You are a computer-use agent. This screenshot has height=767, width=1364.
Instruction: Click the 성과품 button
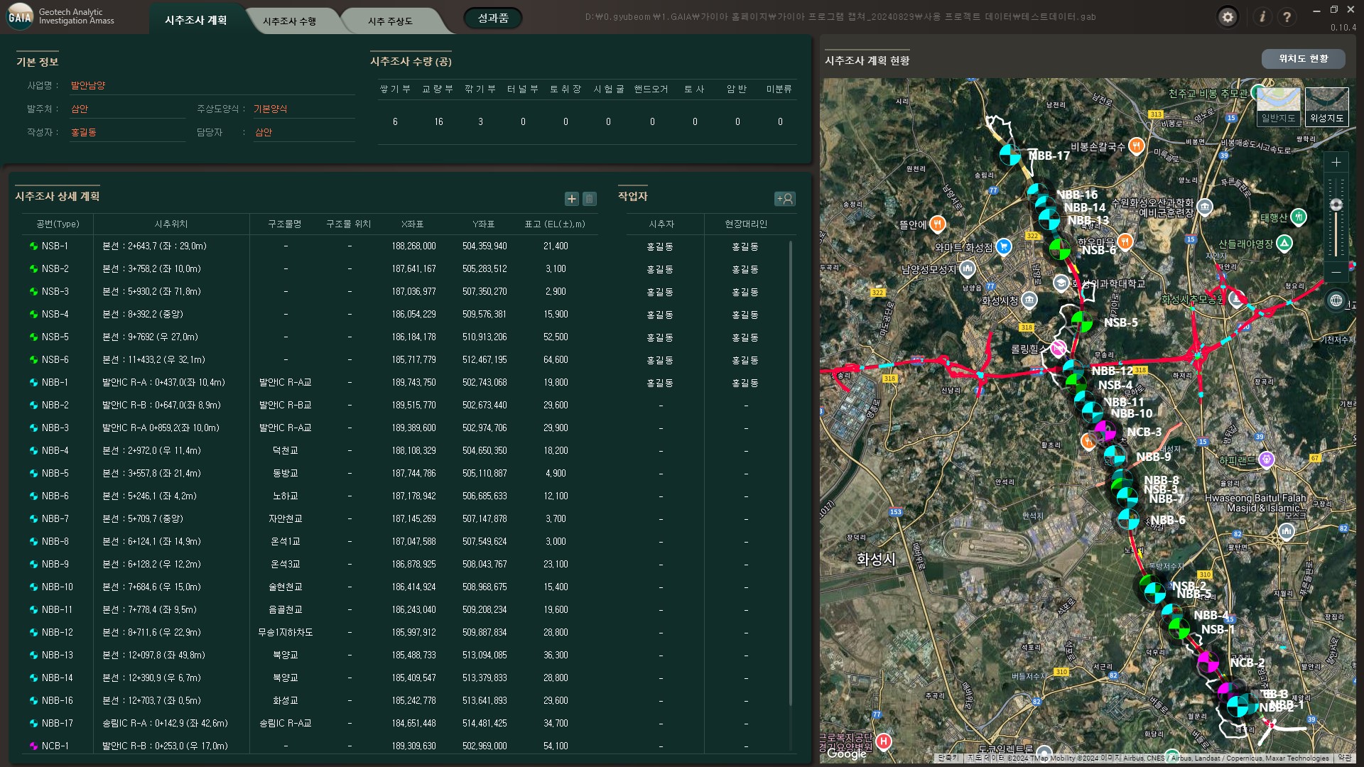pos(492,18)
